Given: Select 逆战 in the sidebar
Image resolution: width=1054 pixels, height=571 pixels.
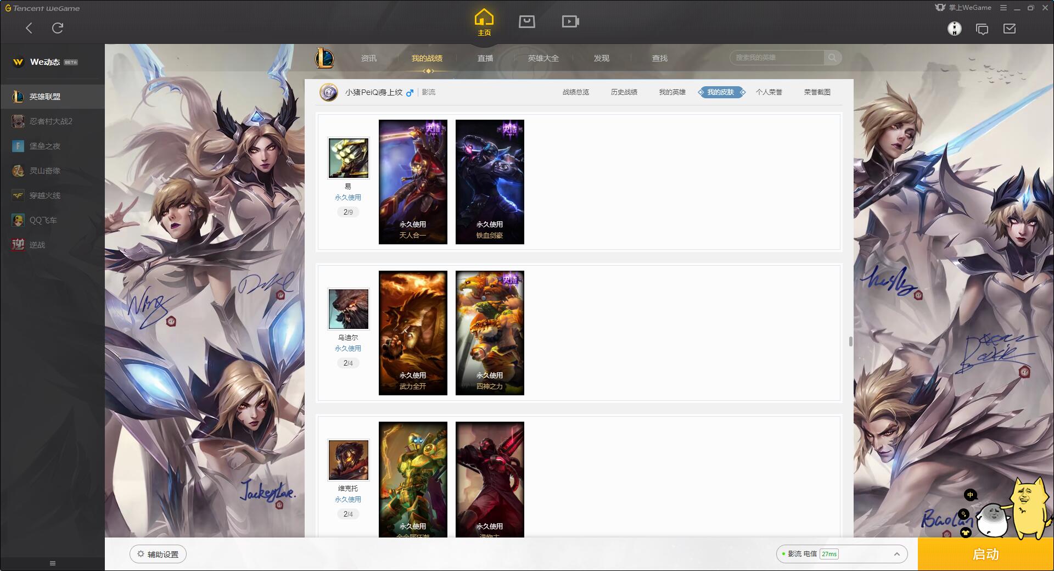Looking at the screenshot, I should (52, 245).
